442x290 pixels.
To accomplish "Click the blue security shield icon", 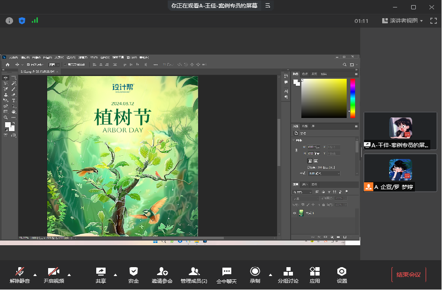I will coord(22,21).
